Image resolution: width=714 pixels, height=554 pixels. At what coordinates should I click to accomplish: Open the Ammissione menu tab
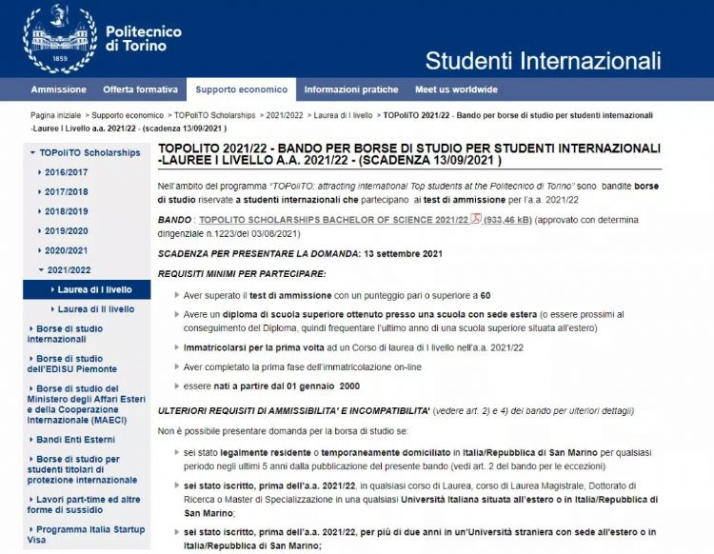[x=58, y=89]
